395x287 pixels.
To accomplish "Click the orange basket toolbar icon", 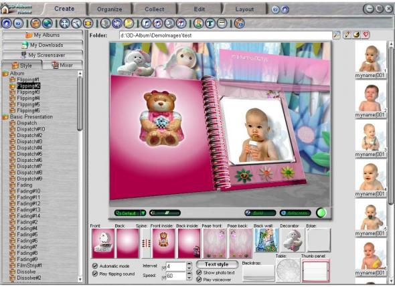I will pyautogui.click(x=35, y=23).
